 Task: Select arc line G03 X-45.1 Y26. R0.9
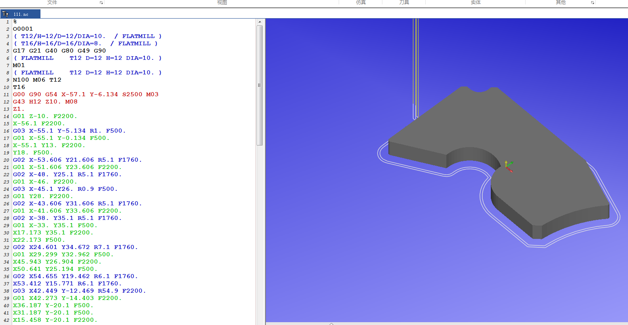tap(66, 189)
